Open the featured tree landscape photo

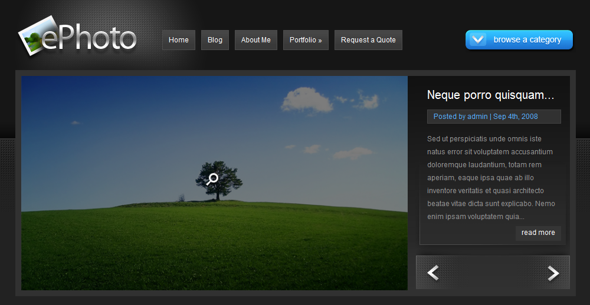[215, 183]
